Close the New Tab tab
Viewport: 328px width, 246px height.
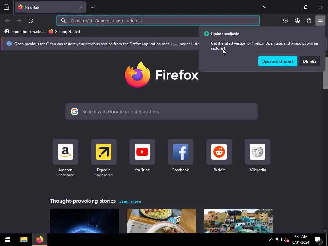coord(81,7)
